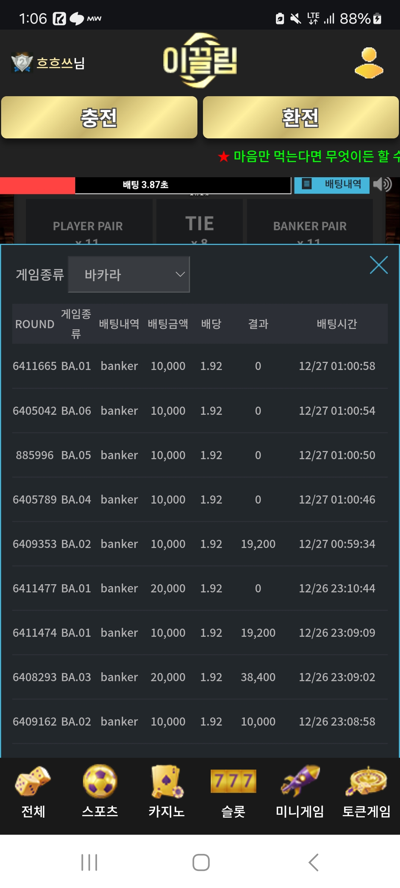Open the 미니게임 rocket category
400x888 pixels.
300,791
